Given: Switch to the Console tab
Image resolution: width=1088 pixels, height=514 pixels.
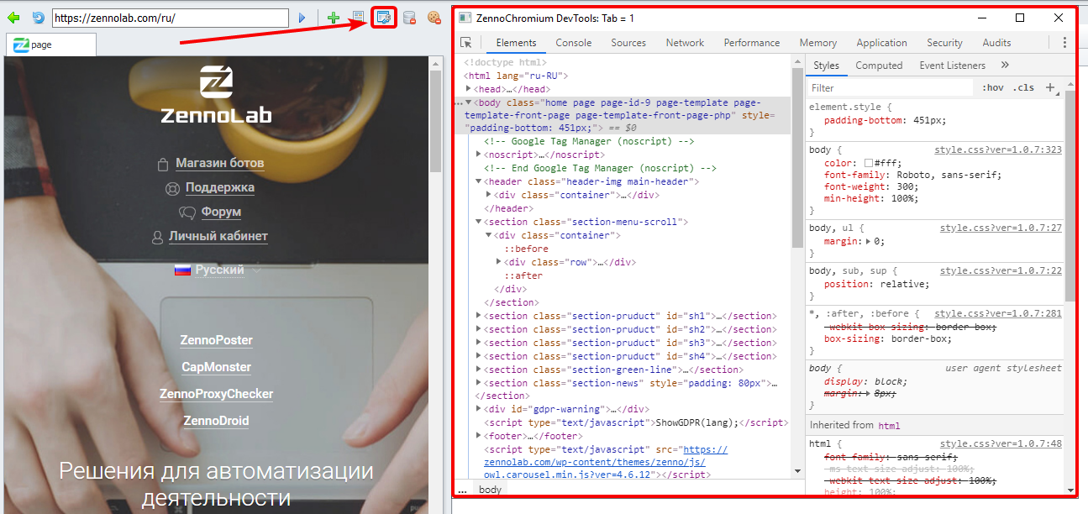Looking at the screenshot, I should click(574, 43).
